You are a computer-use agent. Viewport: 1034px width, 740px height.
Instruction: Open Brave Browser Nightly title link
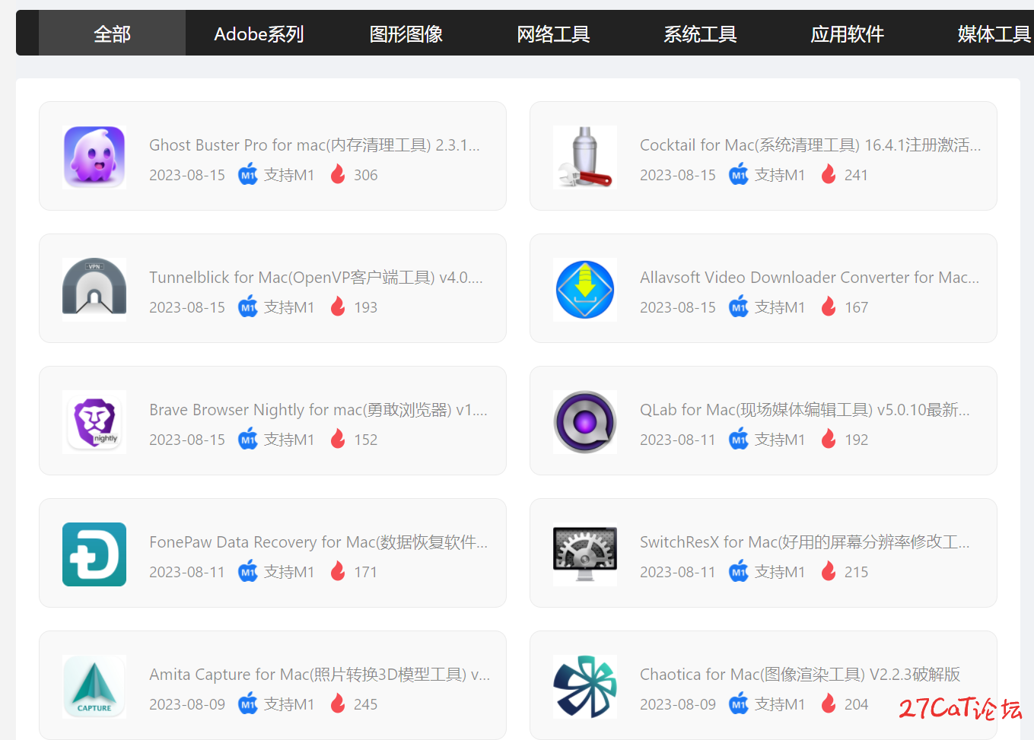pyautogui.click(x=318, y=409)
